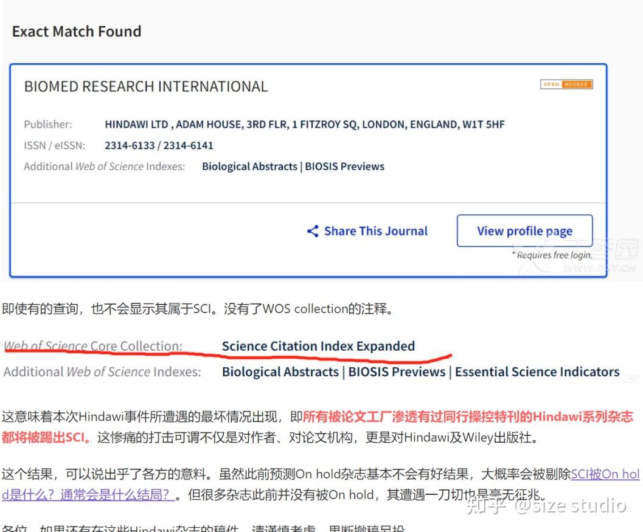This screenshot has height=532, width=643.
Task: Click the paragraph starting 这个结果
Action: coord(321,485)
